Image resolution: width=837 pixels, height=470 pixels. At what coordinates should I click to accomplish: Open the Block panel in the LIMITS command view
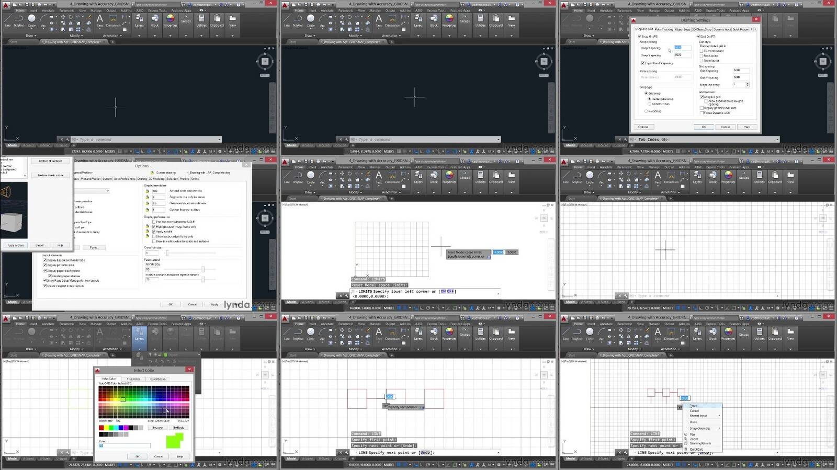tap(434, 177)
